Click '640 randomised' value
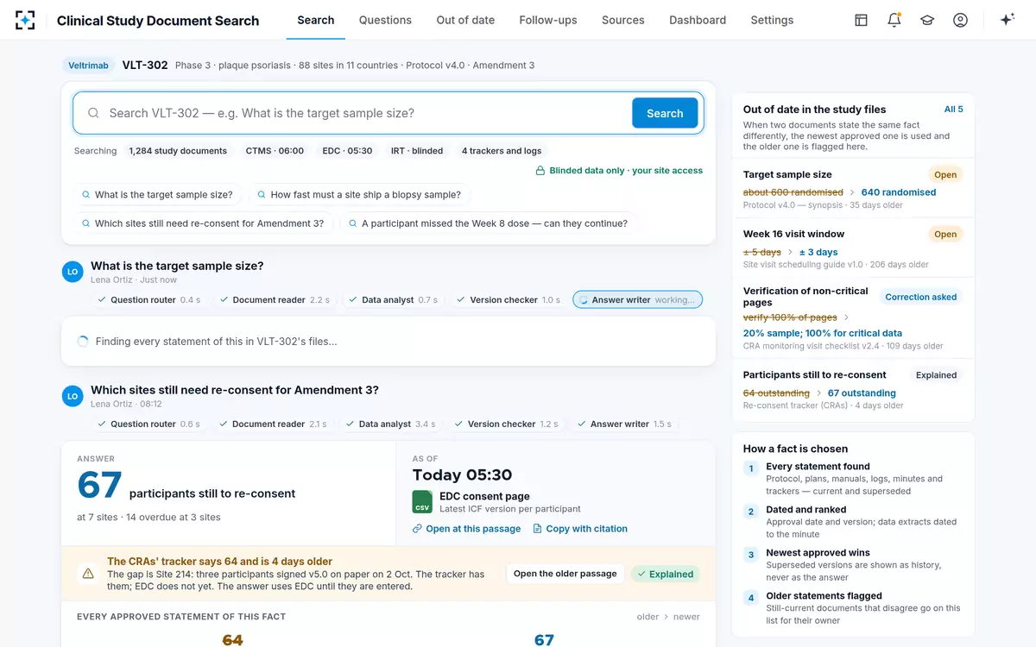 tap(898, 192)
